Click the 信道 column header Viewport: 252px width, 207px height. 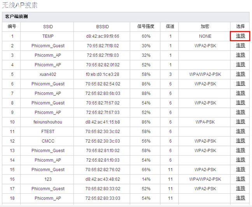pyautogui.click(x=170, y=26)
